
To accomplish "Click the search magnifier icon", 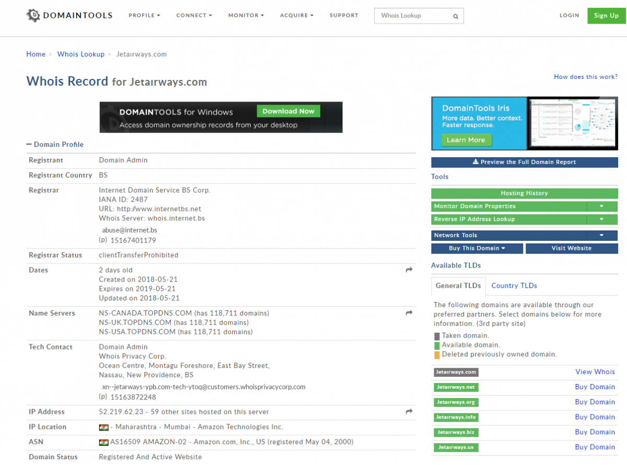I will coord(456,16).
